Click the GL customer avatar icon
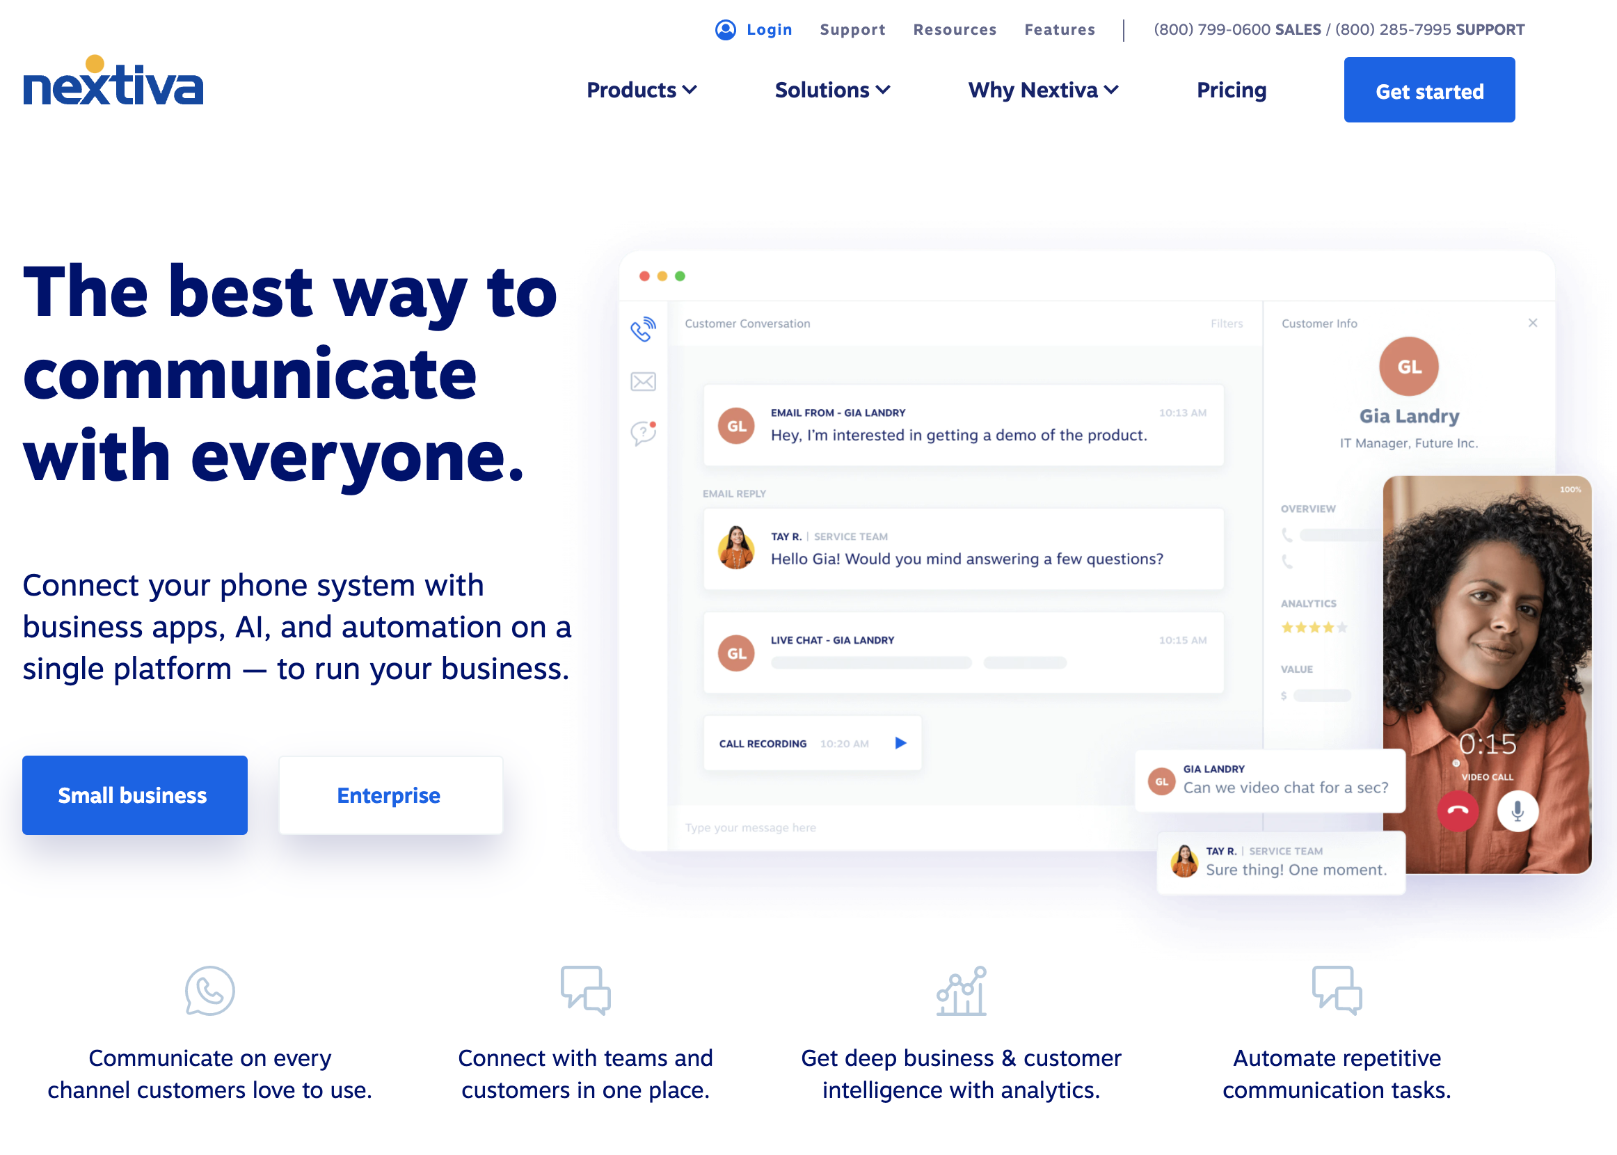 tap(1408, 367)
